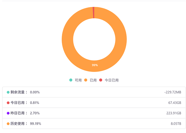Click the orange 已用 legend dot
This screenshot has width=186, height=133.
click(x=86, y=80)
